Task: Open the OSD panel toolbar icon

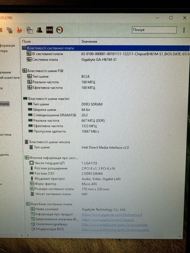Action: 49,30
